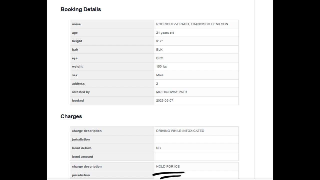Click the booked date 2023-05-07

point(164,100)
